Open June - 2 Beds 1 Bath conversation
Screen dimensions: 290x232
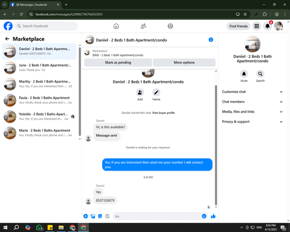coord(39,68)
